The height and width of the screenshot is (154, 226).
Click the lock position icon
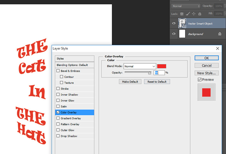coord(193,14)
